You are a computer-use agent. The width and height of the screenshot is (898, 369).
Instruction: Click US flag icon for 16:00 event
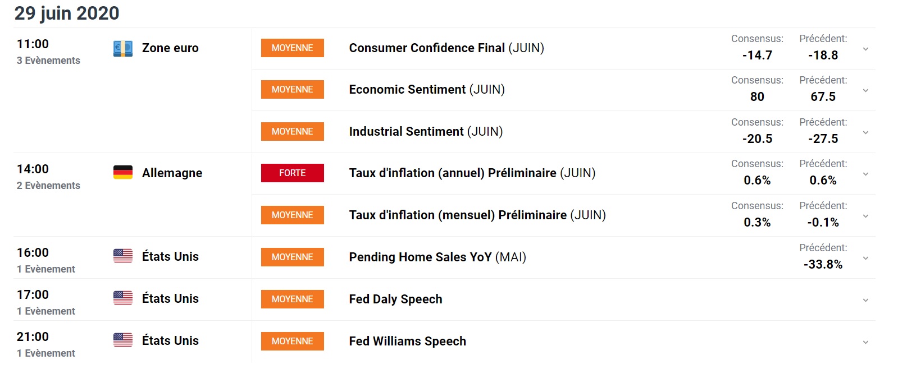pos(123,256)
